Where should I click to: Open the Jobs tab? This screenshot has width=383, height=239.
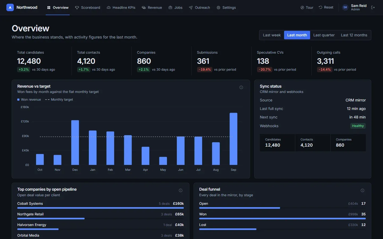(x=176, y=8)
